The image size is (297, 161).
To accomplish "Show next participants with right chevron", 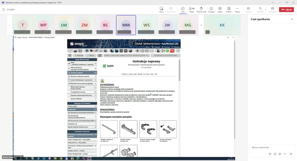I will [x=201, y=25].
